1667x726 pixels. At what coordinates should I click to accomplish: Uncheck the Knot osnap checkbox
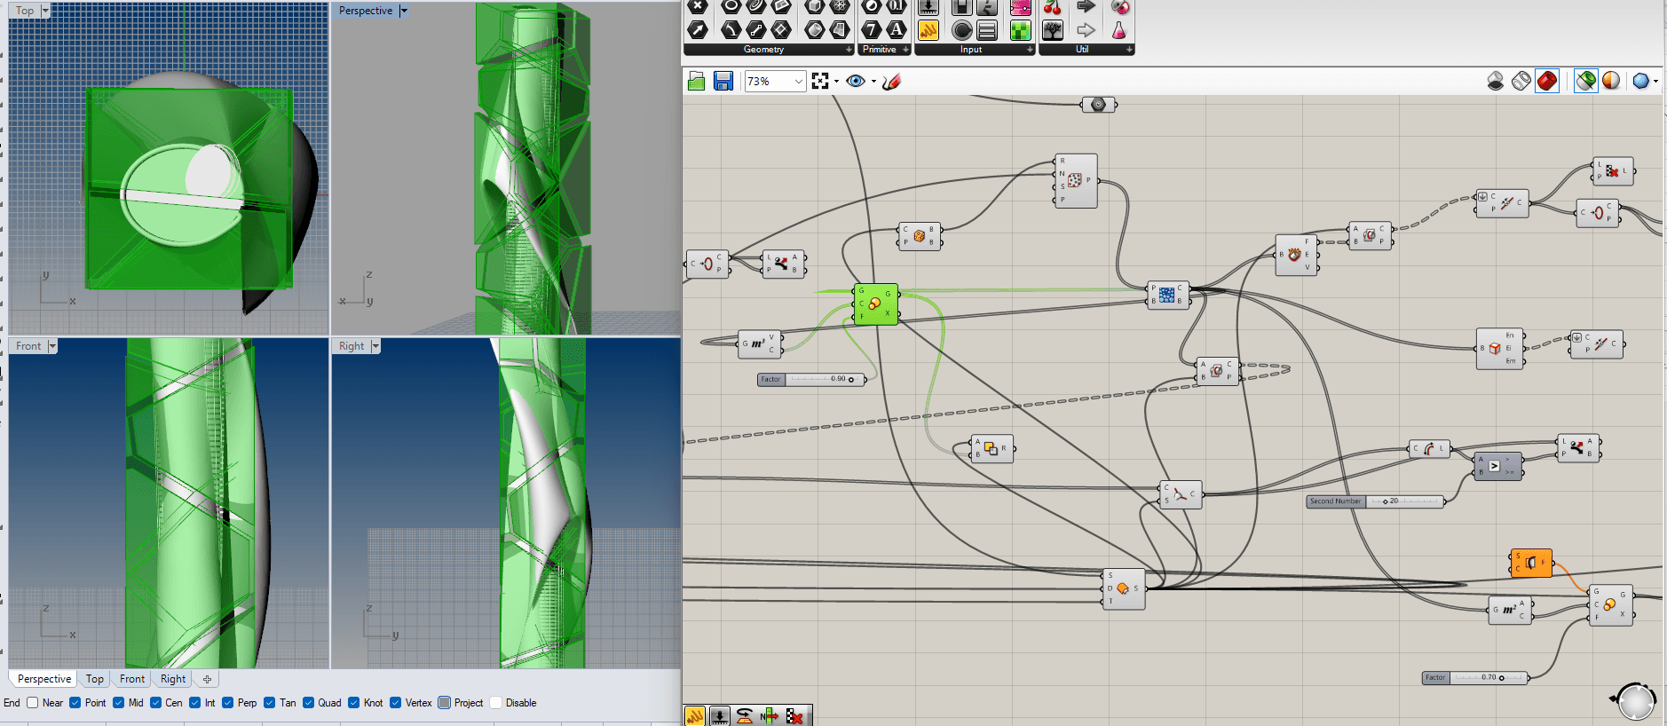[x=354, y=703]
